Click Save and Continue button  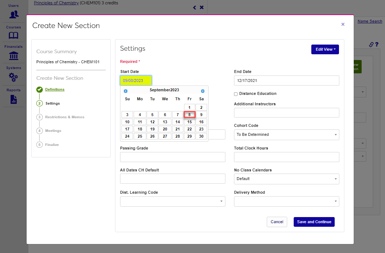click(314, 222)
